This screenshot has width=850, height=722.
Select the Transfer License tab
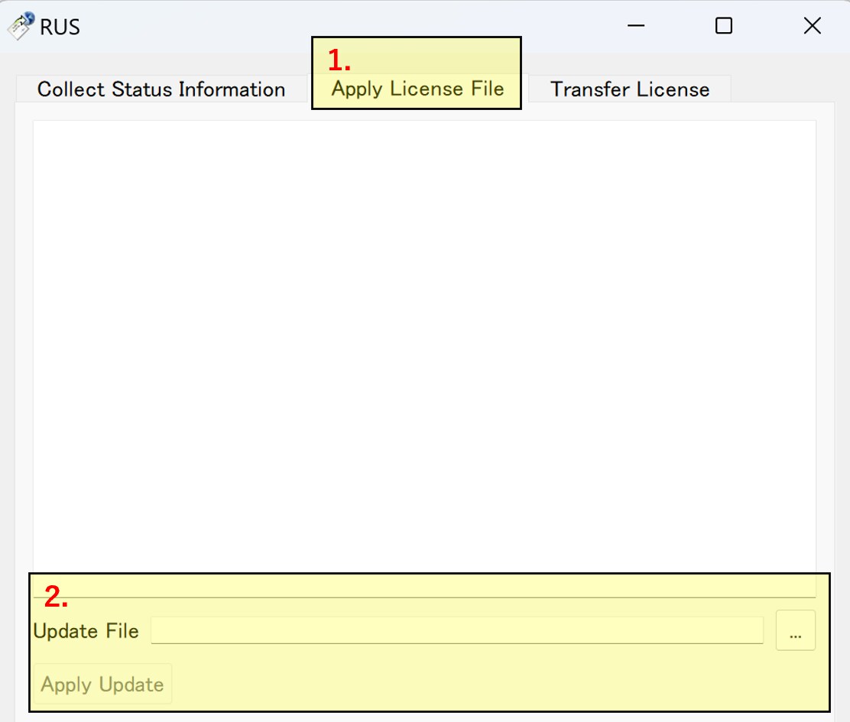(629, 89)
